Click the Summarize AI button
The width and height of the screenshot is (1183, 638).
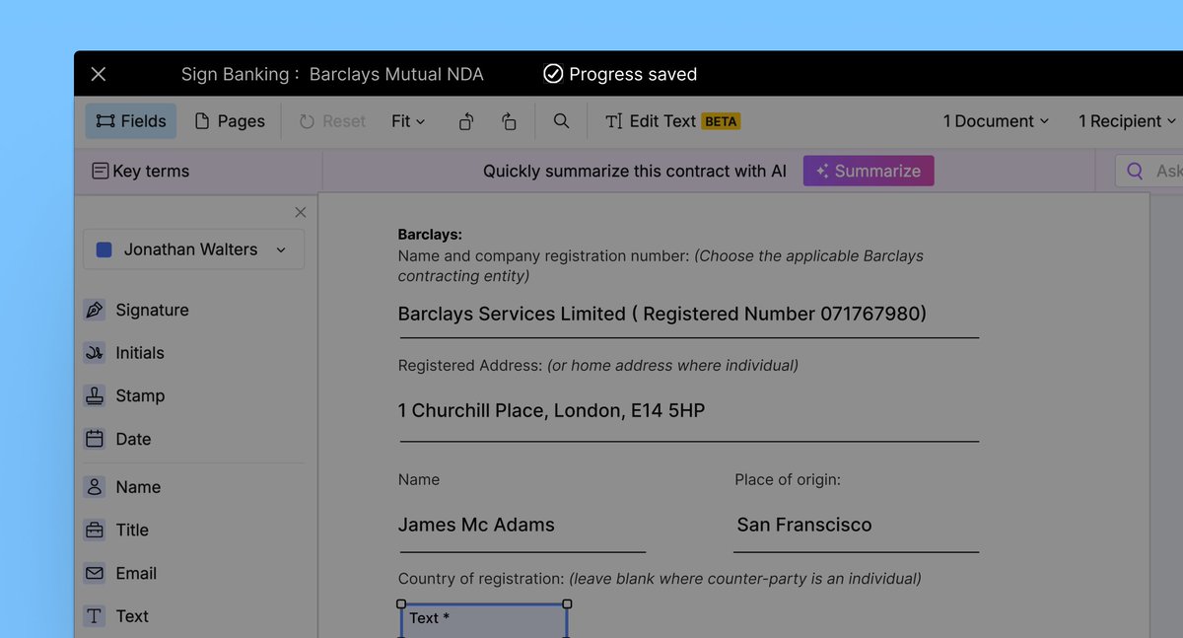click(869, 171)
